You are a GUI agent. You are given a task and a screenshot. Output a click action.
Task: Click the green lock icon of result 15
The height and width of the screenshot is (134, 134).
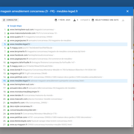[x=8, y=81]
